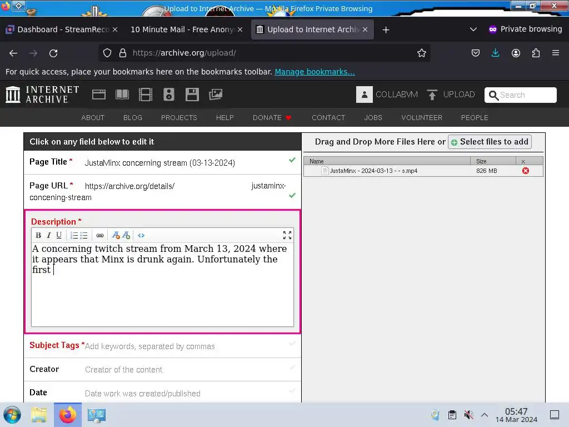Open file explorer from taskbar
The image size is (569, 427).
click(x=39, y=415)
